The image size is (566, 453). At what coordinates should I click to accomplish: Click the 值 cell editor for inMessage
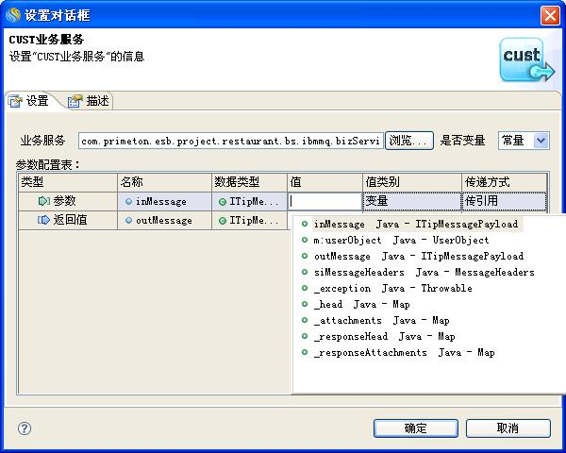325,201
